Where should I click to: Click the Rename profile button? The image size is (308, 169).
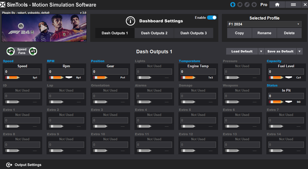click(264, 33)
